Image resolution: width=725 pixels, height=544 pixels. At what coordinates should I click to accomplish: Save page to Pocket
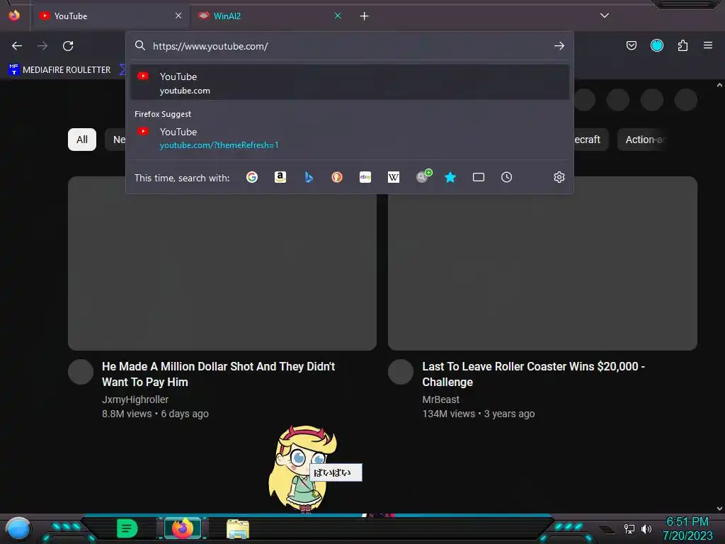631,45
